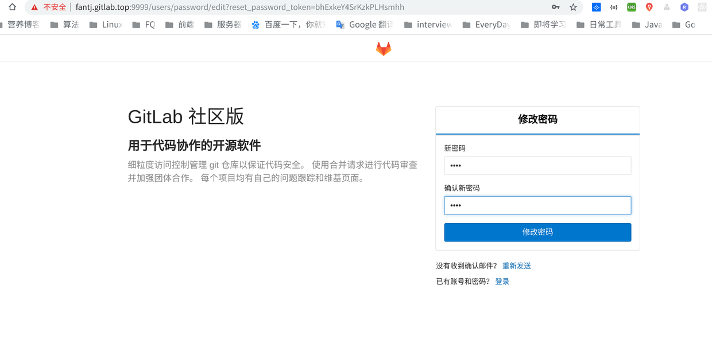712x339 pixels.
Task: Click the 已有账号和密码? text
Action: [463, 282]
